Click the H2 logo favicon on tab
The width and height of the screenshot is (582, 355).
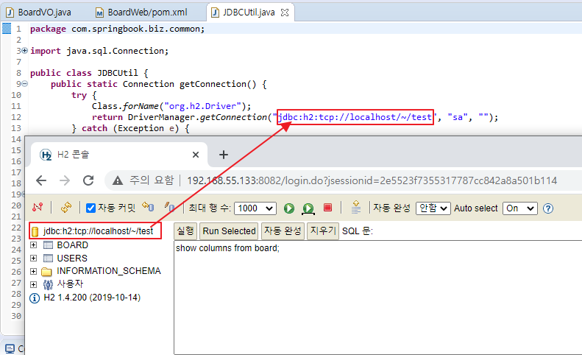(x=46, y=155)
